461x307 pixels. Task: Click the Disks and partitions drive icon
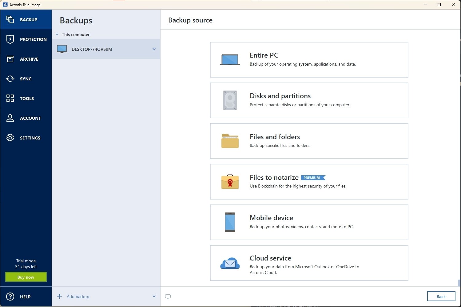coord(230,100)
